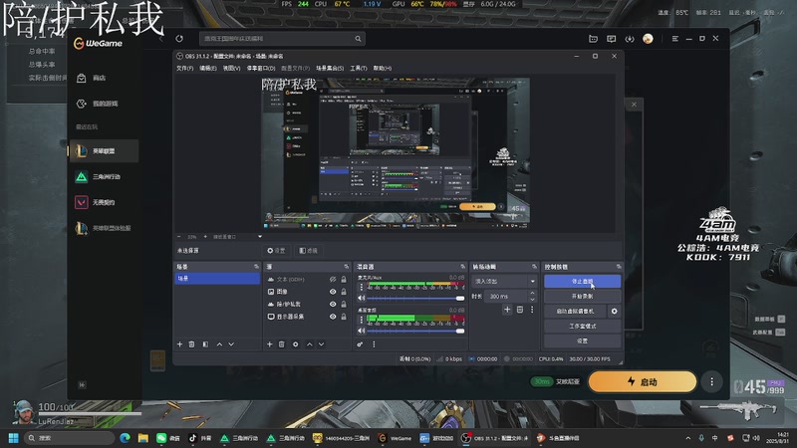This screenshot has height=448, width=797.
Task: Increase transition duration with up arrow
Action: pos(532,293)
